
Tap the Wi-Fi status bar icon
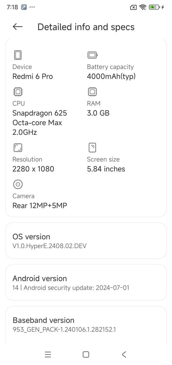pos(143,7)
